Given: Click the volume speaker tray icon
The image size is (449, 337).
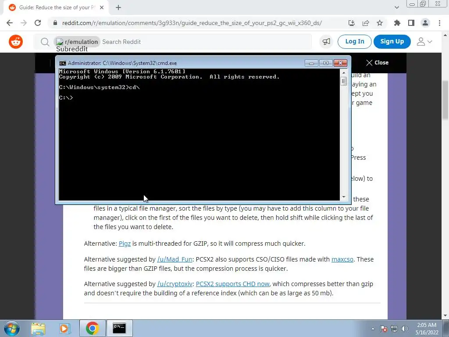Looking at the screenshot, I should (x=405, y=329).
